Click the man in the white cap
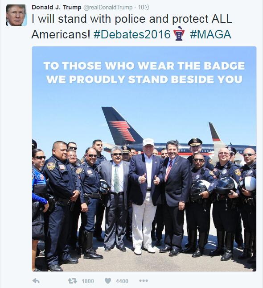 [146, 195]
